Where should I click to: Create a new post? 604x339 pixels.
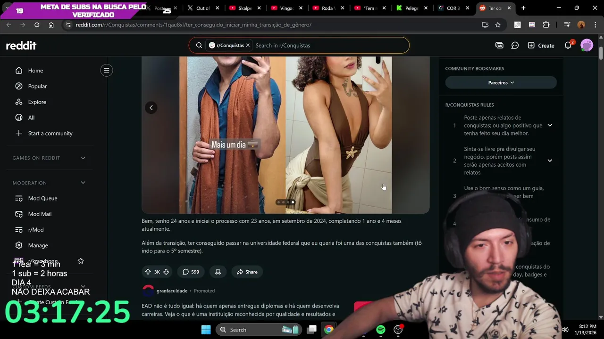coord(541,45)
